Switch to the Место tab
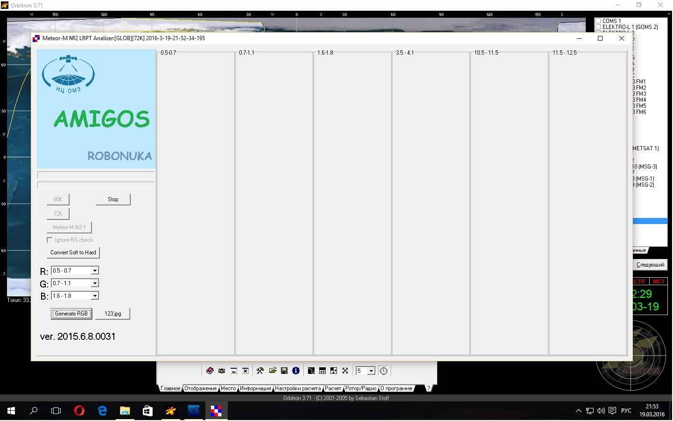 [x=228, y=389]
